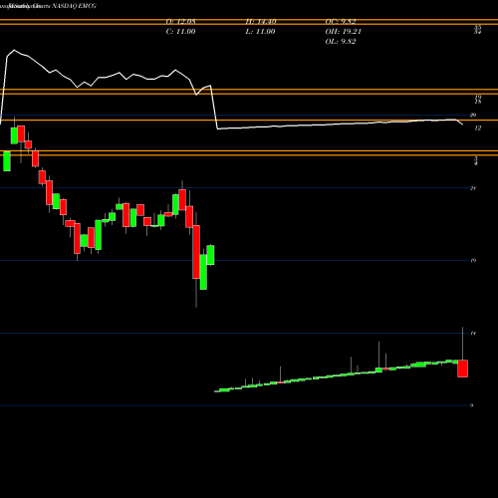
Task: Select the OL: 9.82 reading
Action: [x=341, y=42]
